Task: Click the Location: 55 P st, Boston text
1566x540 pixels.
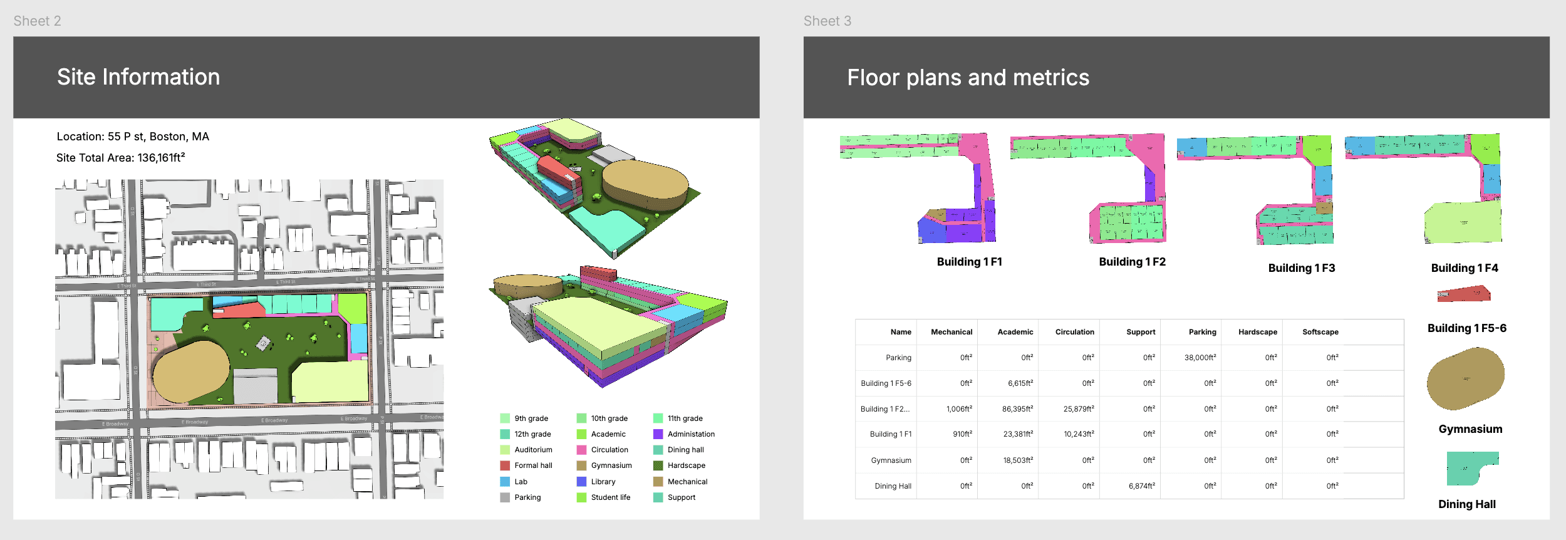Action: pos(133,137)
